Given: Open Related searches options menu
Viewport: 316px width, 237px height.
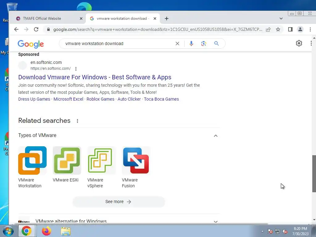Looking at the screenshot, I should (77, 121).
